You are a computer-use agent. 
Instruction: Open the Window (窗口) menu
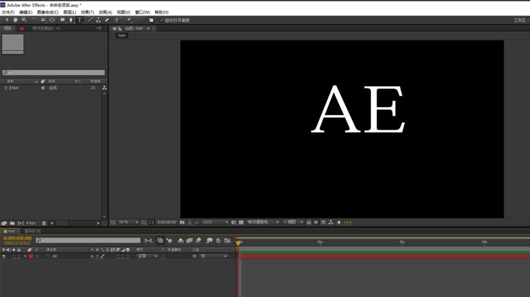142,12
